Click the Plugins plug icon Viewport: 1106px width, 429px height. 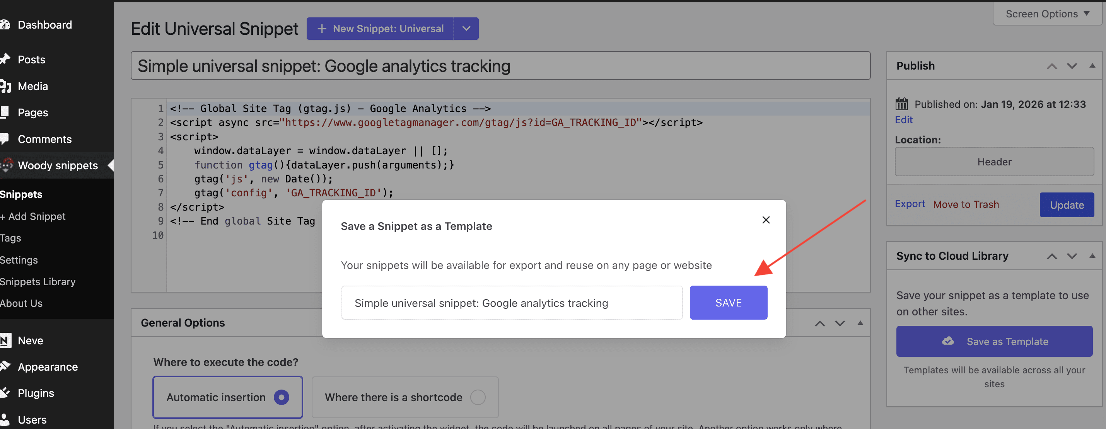pyautogui.click(x=5, y=393)
